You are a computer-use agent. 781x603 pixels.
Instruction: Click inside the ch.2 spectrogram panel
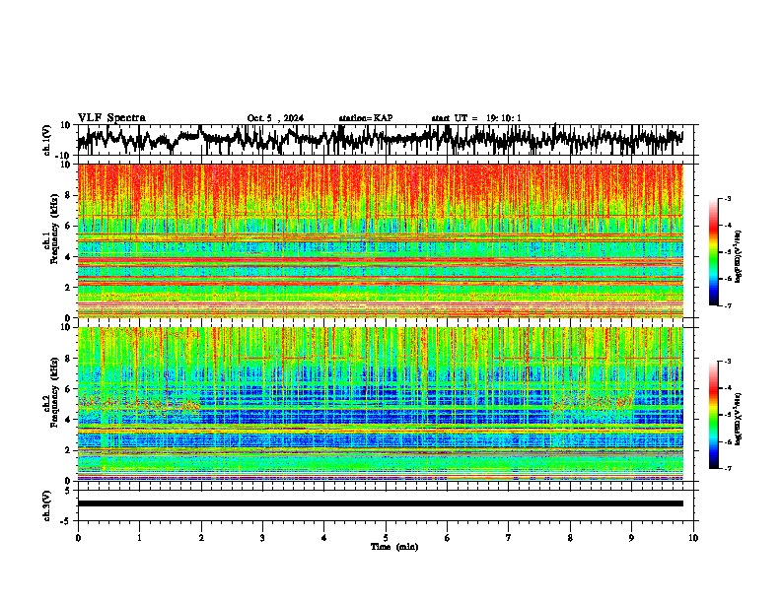[x=380, y=404]
